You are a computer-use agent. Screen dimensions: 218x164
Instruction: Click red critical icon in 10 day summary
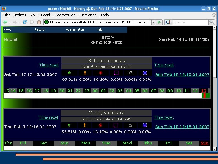tap(100, 125)
